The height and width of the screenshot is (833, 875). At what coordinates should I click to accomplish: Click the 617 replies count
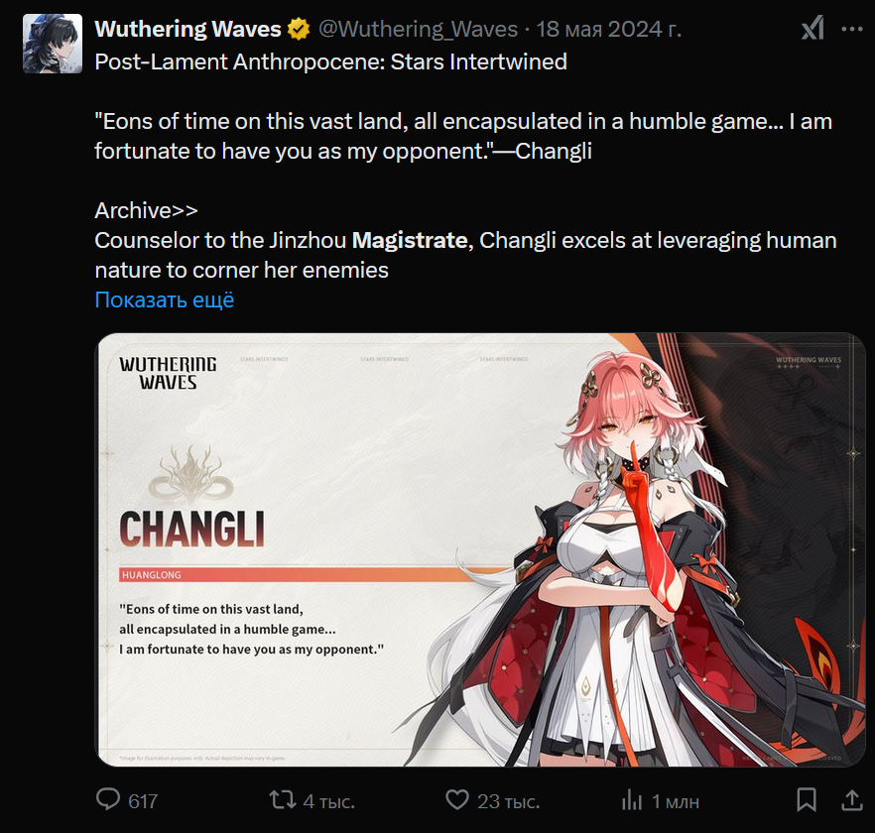point(143,801)
